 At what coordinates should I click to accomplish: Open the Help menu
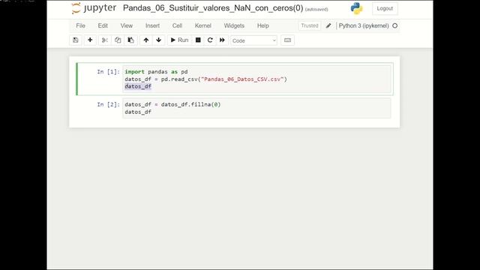[263, 25]
